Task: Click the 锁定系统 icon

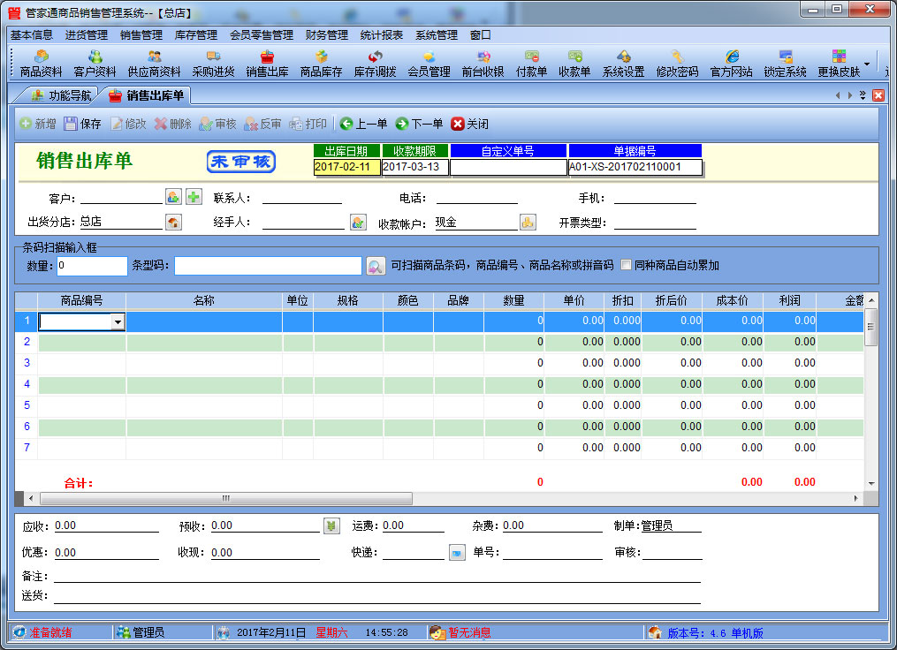Action: (785, 64)
